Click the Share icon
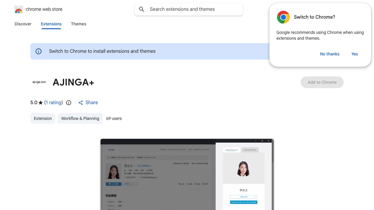Screen dimensions: 374x210 [x=81, y=103]
